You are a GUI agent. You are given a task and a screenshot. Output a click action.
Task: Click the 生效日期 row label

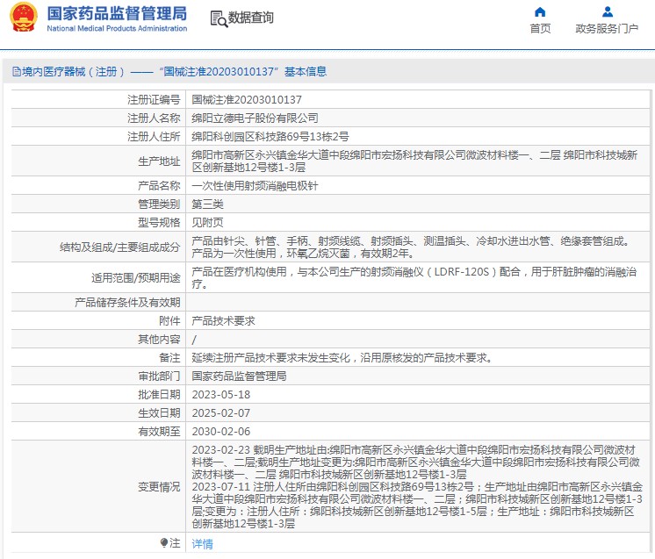159,412
